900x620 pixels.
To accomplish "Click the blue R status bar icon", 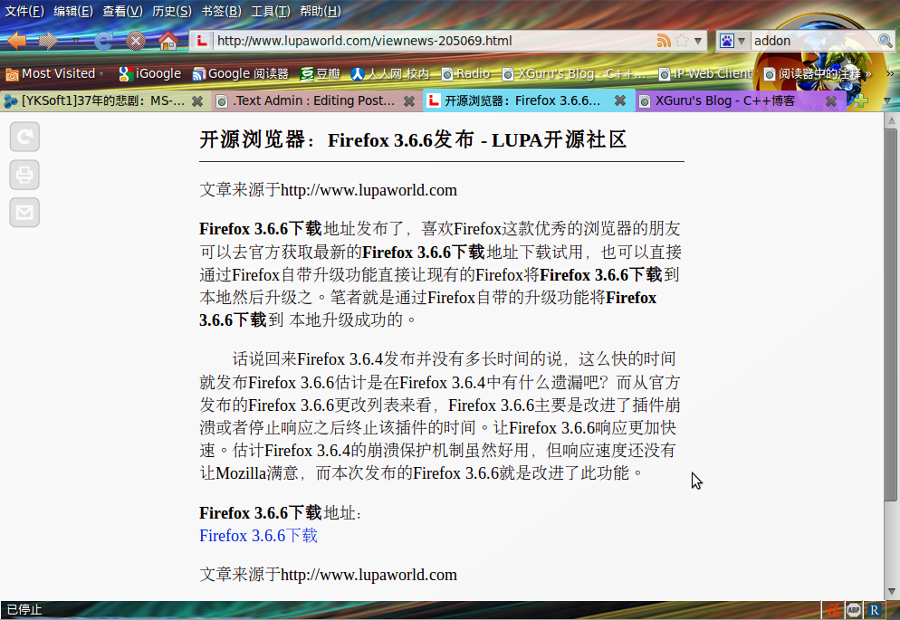I will click(874, 610).
